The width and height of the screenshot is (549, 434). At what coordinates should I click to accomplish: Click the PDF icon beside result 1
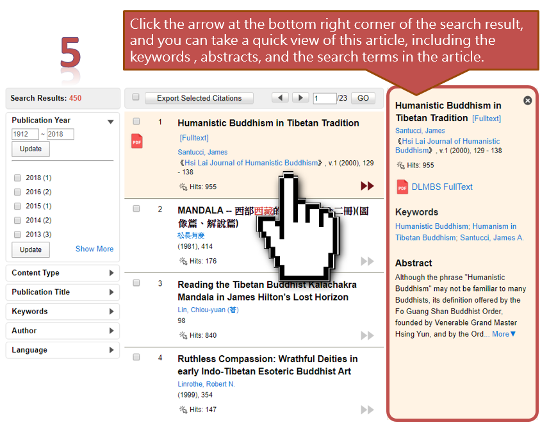(x=136, y=141)
